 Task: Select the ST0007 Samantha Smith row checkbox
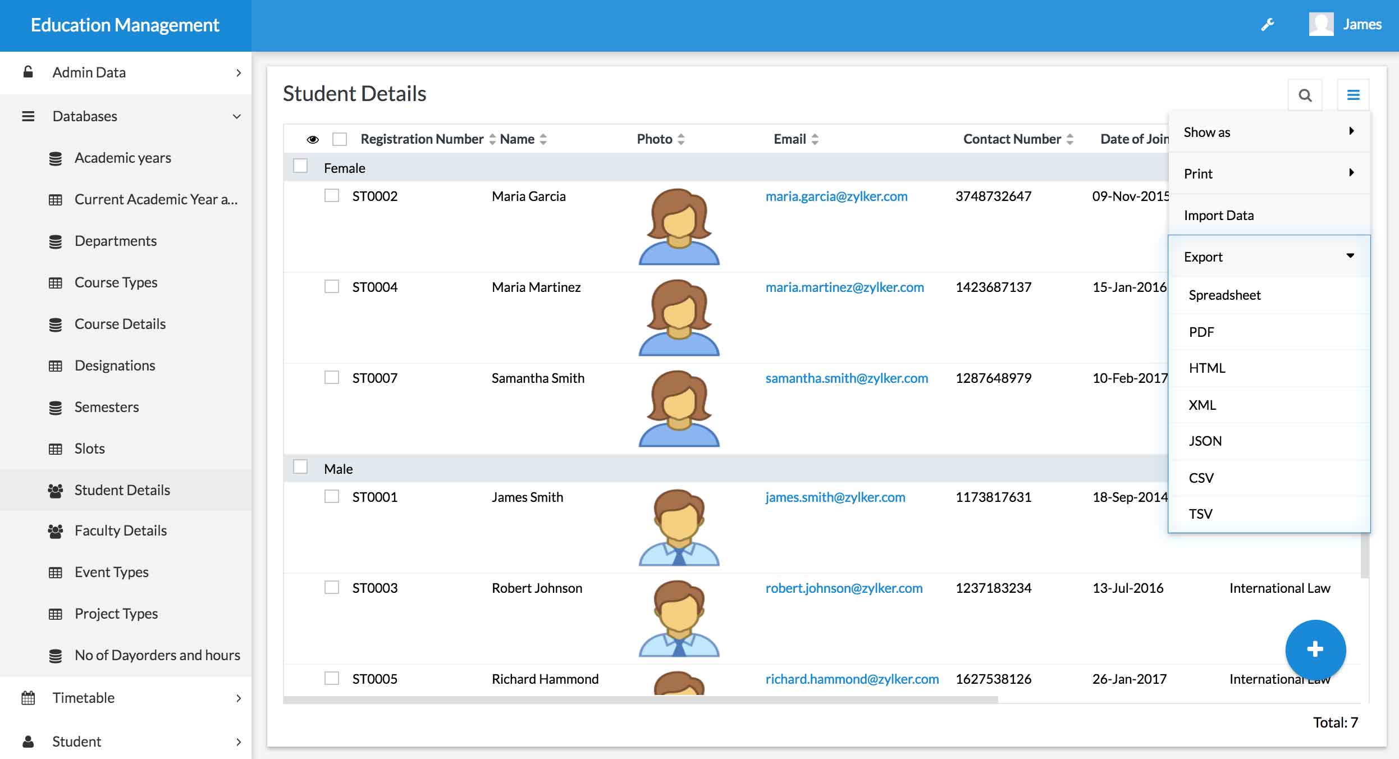(x=332, y=377)
